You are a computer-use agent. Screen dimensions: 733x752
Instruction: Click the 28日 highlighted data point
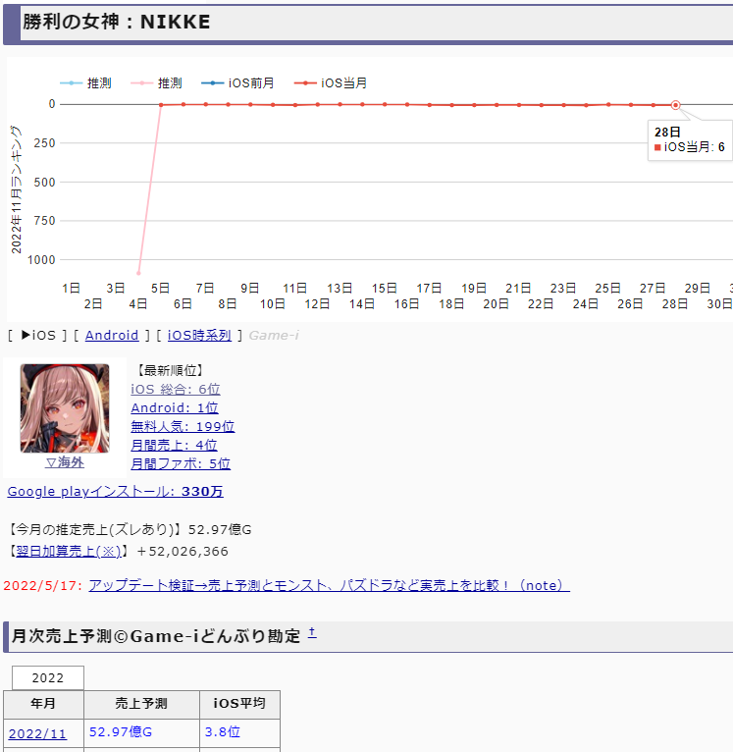pyautogui.click(x=675, y=105)
